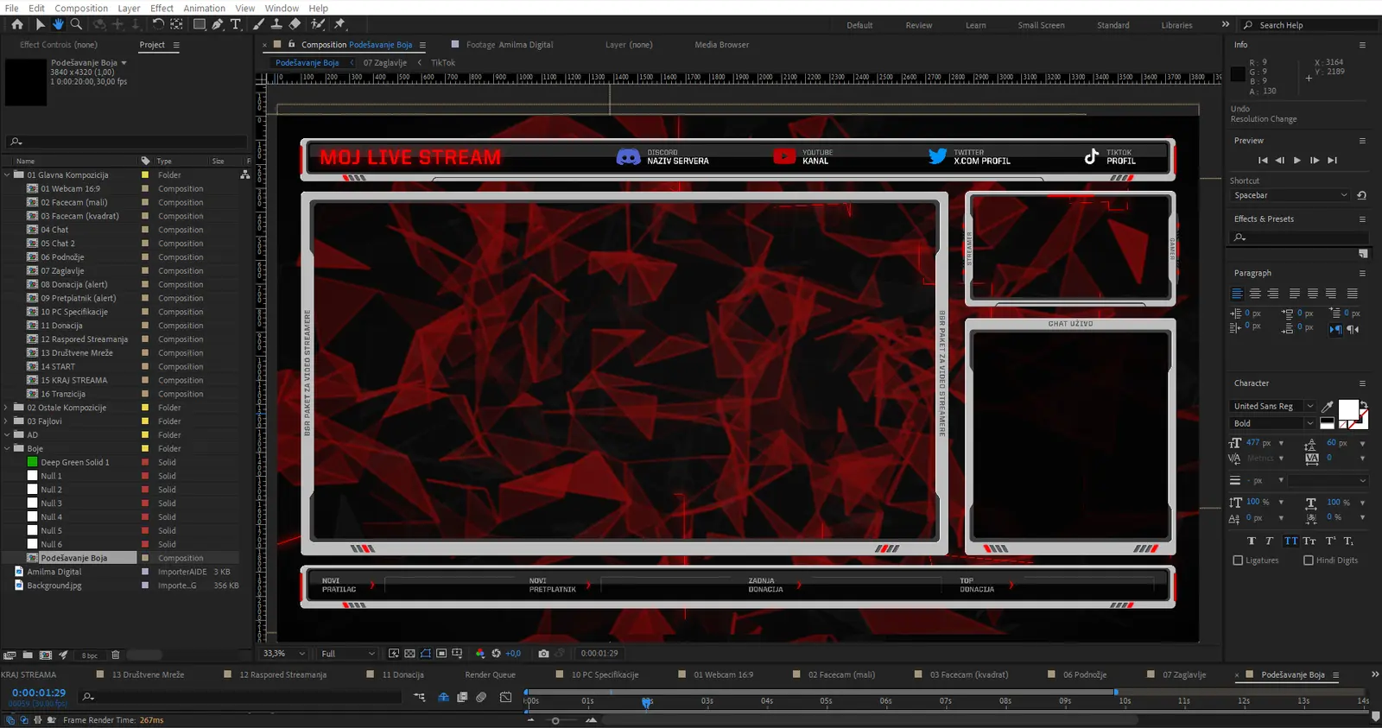Select the Zoom tool magnifier
1382x728 pixels.
tap(76, 24)
